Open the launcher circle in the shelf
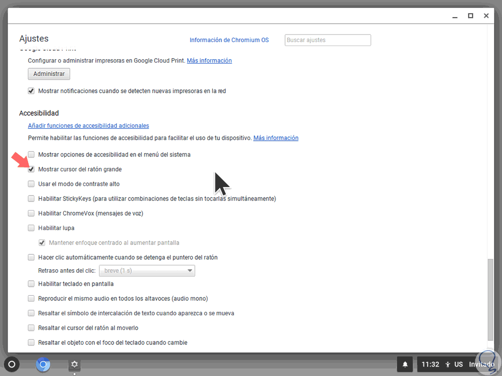The image size is (502, 376). point(12,364)
